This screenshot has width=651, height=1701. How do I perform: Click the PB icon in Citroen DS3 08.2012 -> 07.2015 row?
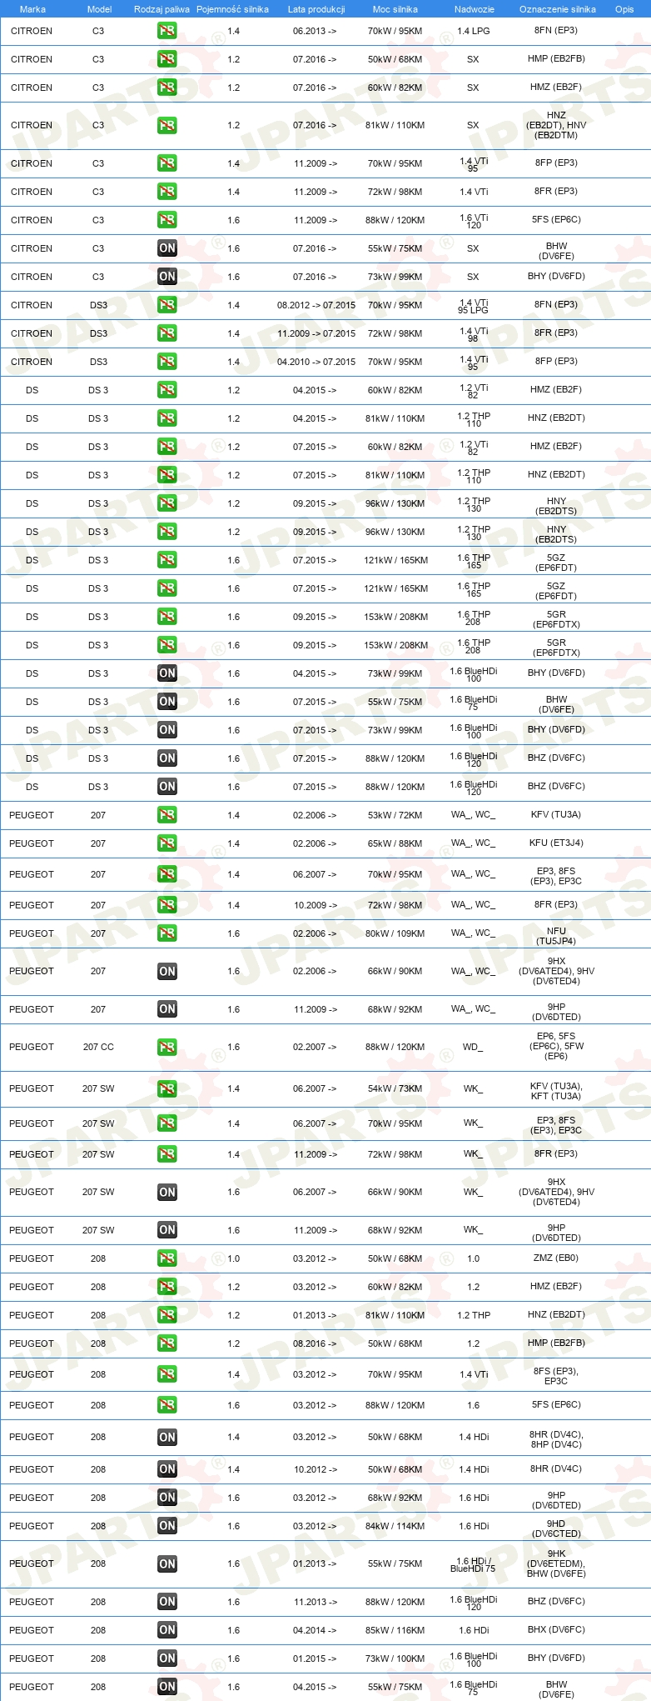pyautogui.click(x=166, y=305)
